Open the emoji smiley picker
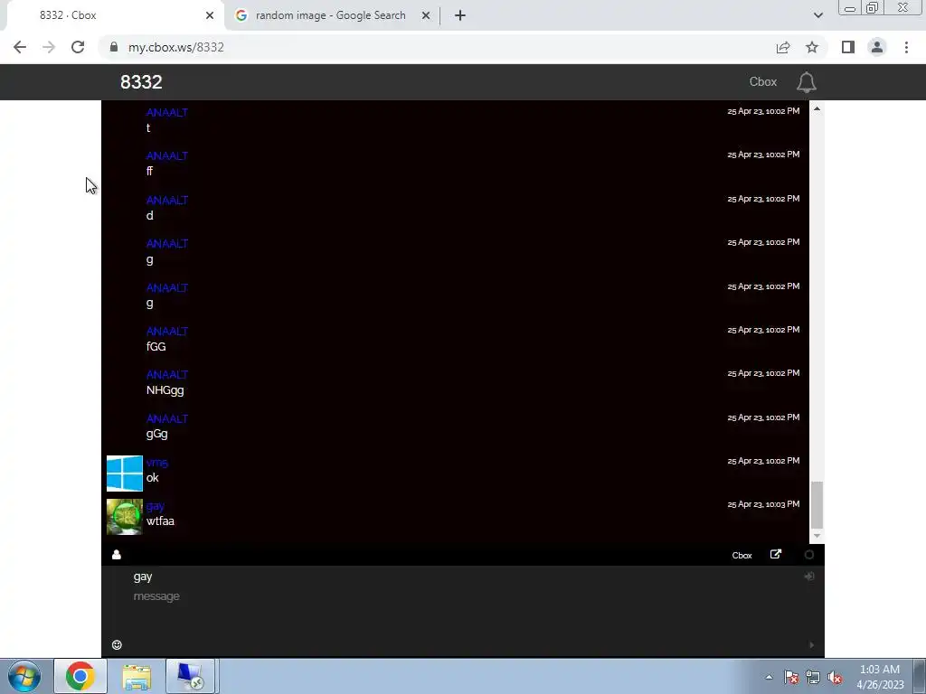Screen dimensions: 926x694 click(x=117, y=644)
